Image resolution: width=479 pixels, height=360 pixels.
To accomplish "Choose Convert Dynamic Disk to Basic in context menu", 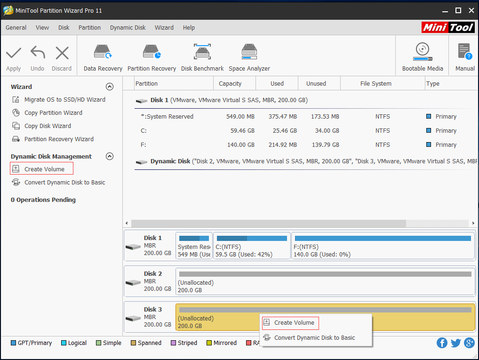I will tap(316, 338).
